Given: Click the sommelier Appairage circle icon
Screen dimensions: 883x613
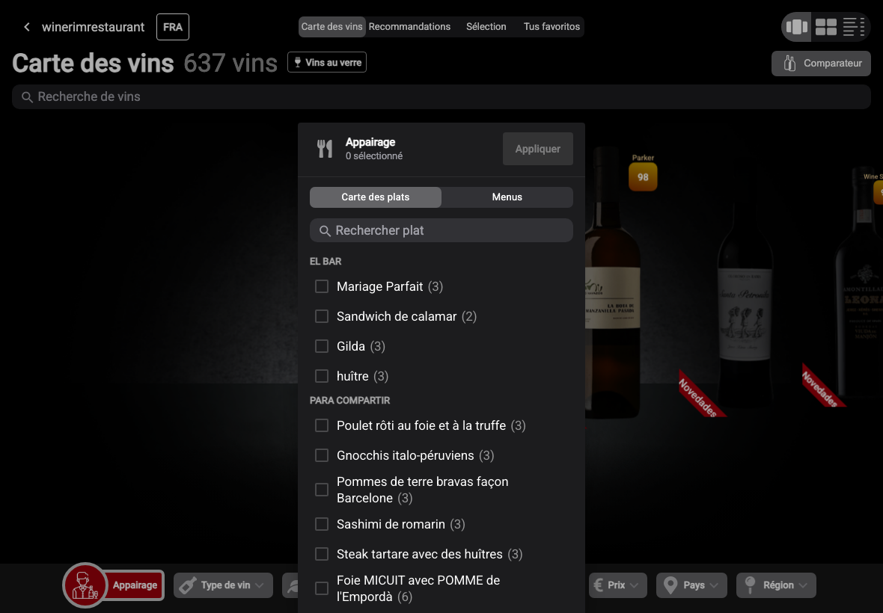Looking at the screenshot, I should point(85,585).
